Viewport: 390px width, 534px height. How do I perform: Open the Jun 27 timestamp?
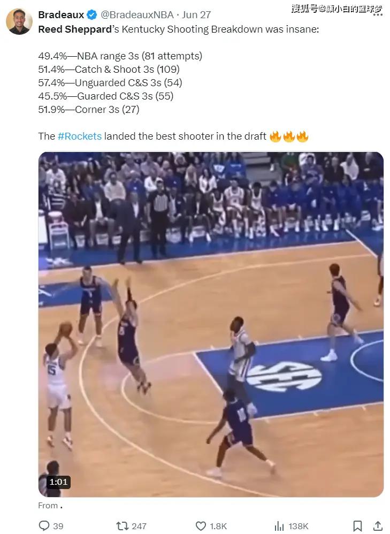(x=196, y=14)
